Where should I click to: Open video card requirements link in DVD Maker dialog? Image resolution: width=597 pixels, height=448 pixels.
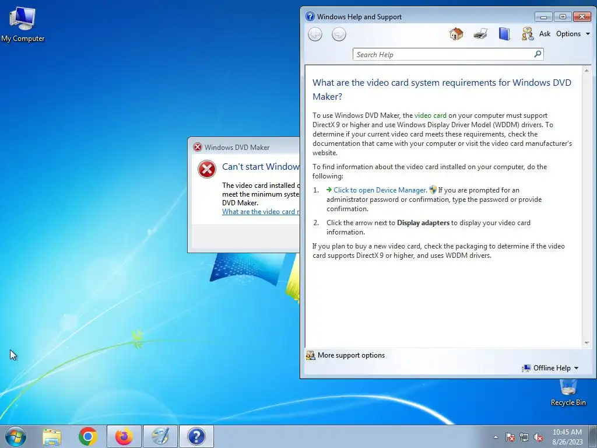(261, 212)
